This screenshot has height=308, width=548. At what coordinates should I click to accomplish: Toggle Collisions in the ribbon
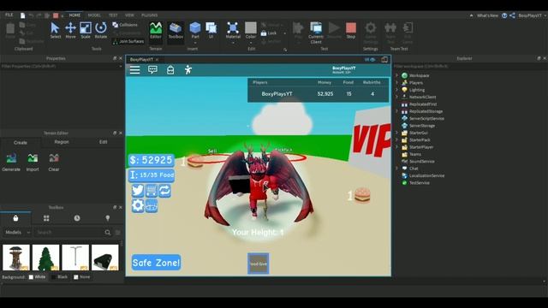click(x=125, y=25)
